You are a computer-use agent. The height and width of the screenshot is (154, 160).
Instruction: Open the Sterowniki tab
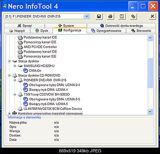(141, 31)
